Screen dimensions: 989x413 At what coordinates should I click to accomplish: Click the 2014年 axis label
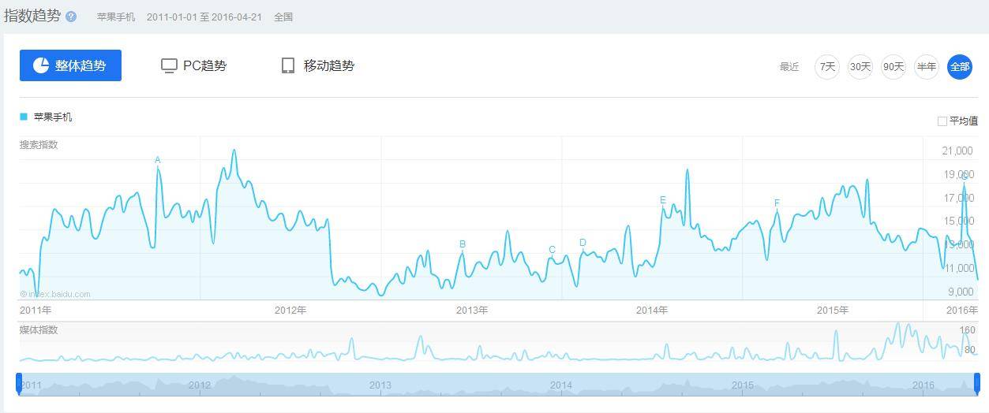pos(652,311)
